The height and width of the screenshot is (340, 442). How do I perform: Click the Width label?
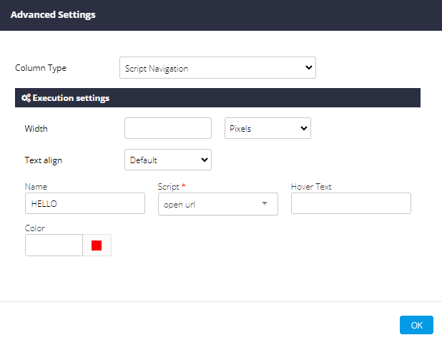(36, 129)
